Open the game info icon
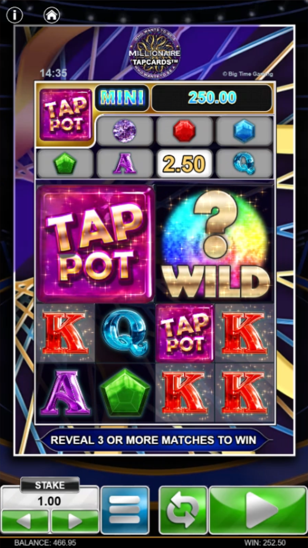This screenshot has width=308, height=548. coord(14,15)
